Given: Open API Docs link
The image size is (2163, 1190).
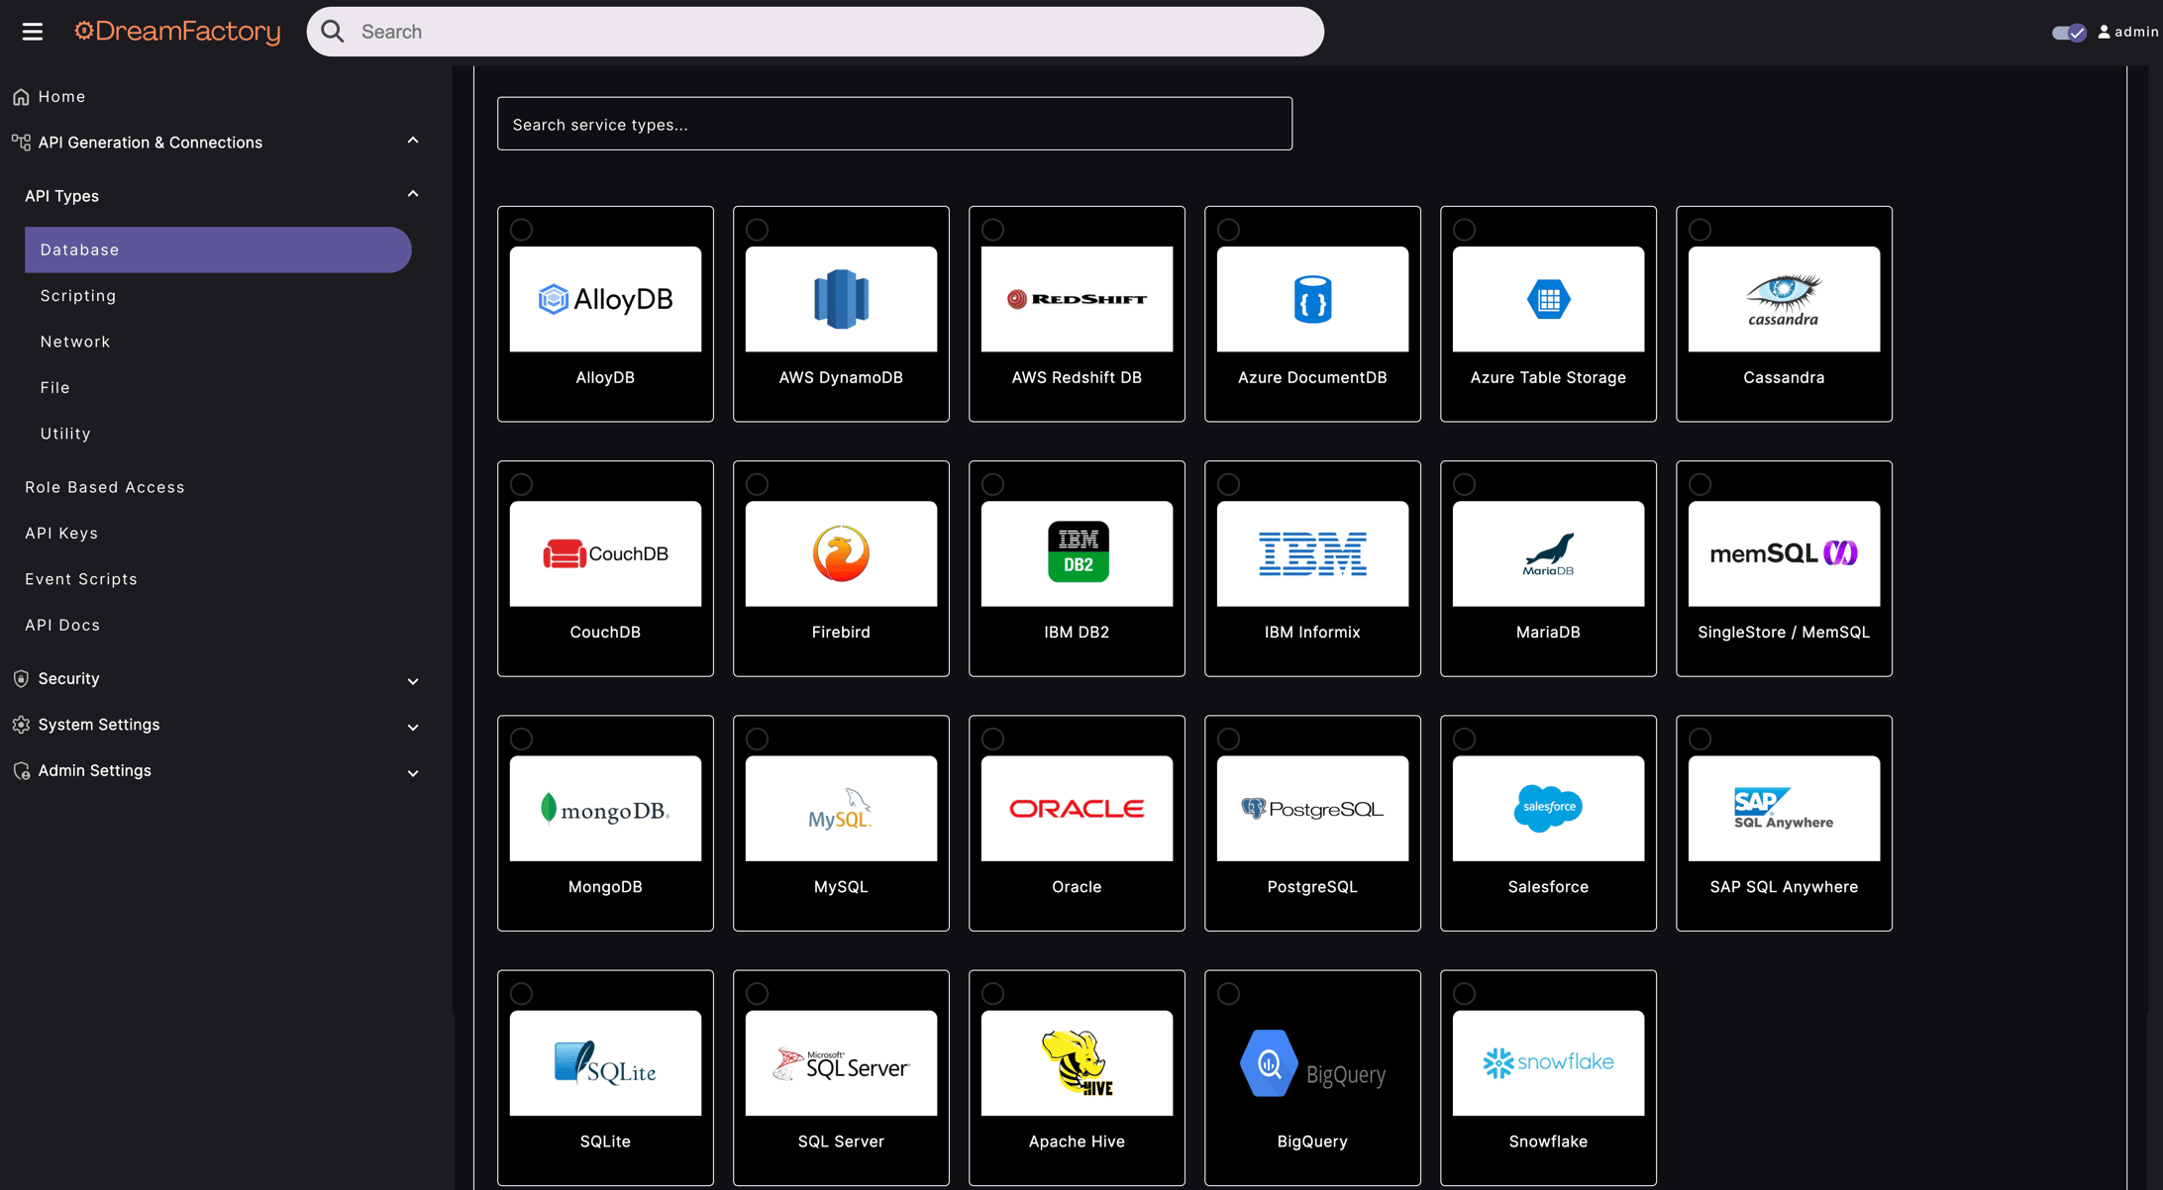Looking at the screenshot, I should (x=62, y=625).
